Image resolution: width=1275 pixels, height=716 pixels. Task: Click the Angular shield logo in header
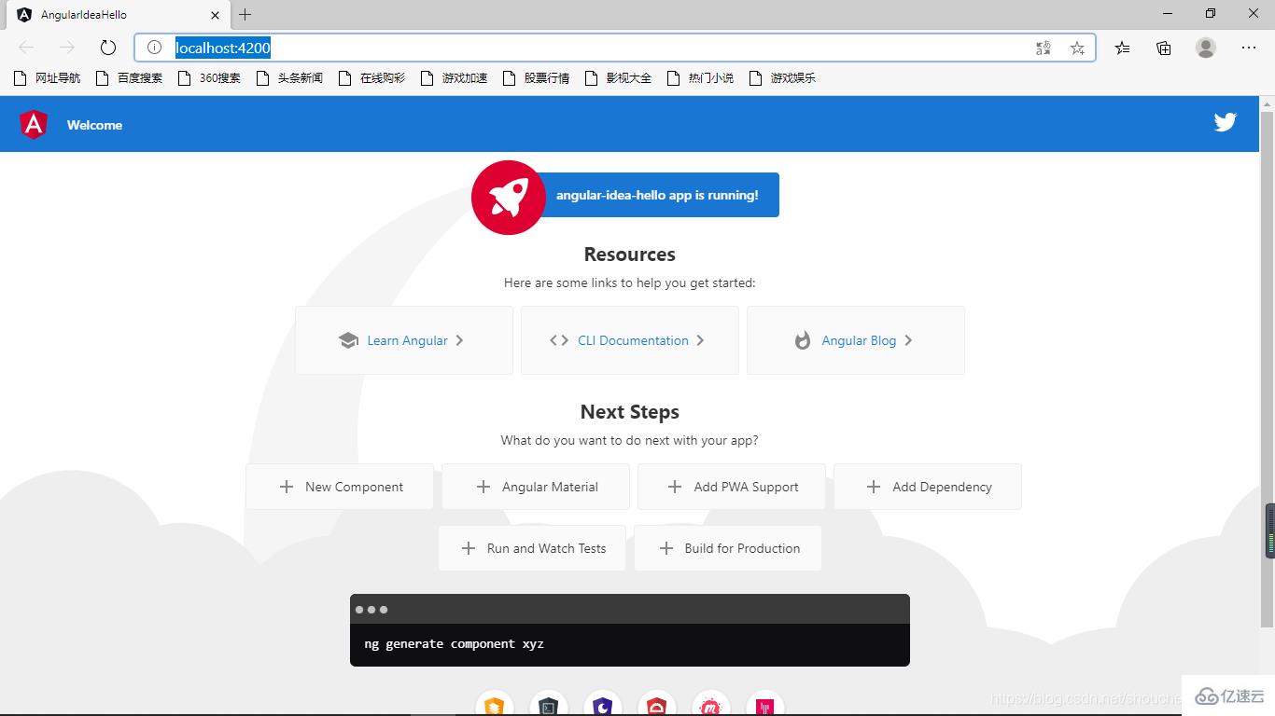point(34,124)
